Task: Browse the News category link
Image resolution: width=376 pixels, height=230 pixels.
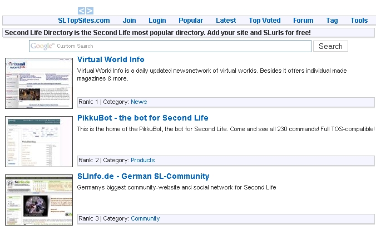Action: click(x=138, y=102)
